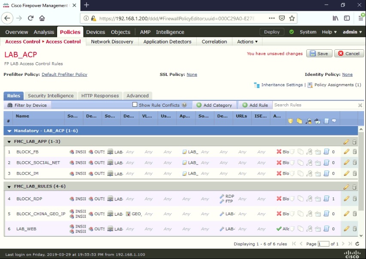The image size is (366, 259).
Task: Open the Analysis menu
Action: click(x=43, y=32)
